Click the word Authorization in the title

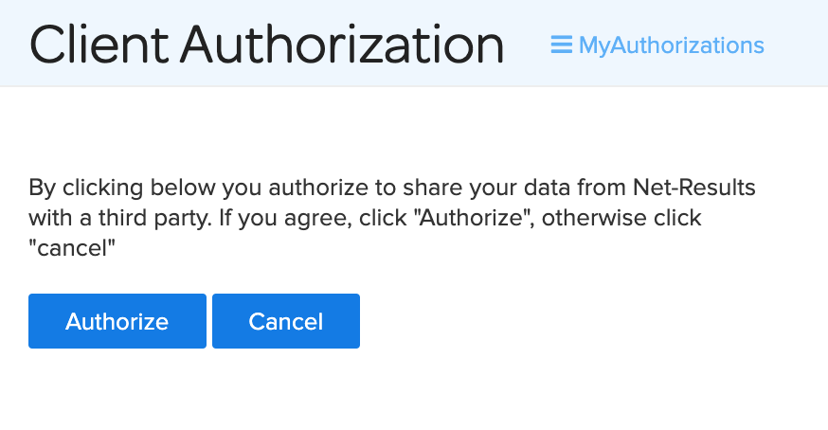[342, 45]
